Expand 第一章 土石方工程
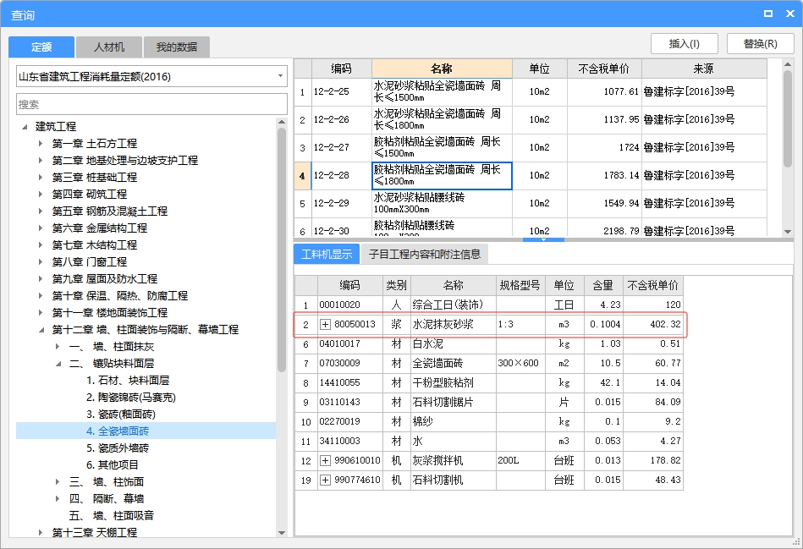This screenshot has width=803, height=549. 41,144
